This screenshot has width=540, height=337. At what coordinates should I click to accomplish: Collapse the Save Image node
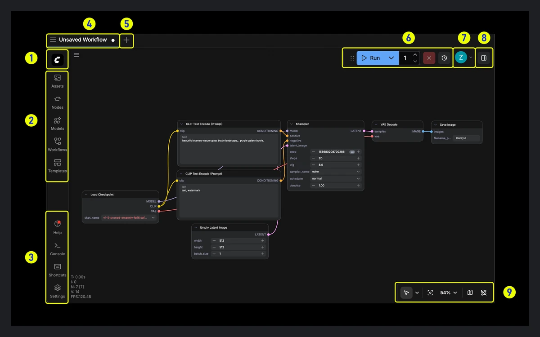click(x=435, y=124)
